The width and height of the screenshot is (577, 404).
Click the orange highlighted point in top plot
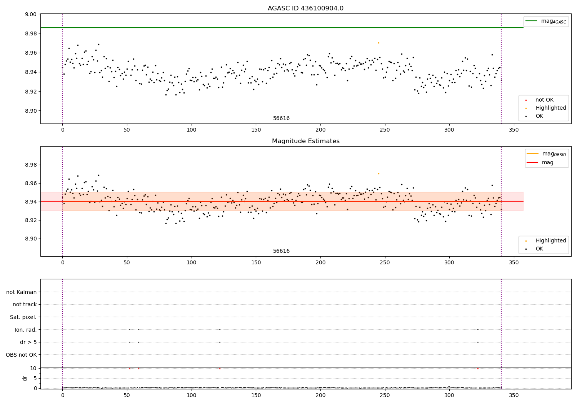[x=379, y=43]
